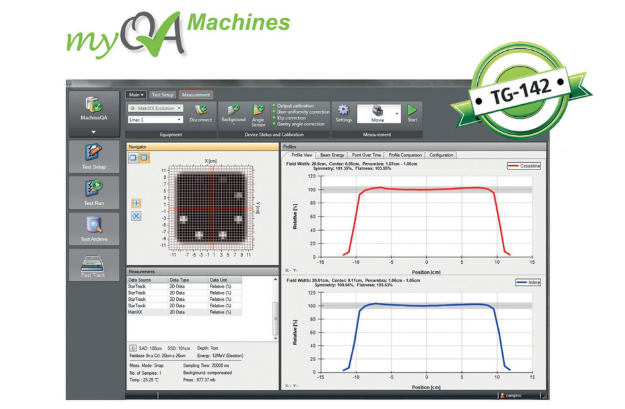Viewport: 625px width, 409px height.
Task: Open measurement Settings
Action: pos(343,113)
